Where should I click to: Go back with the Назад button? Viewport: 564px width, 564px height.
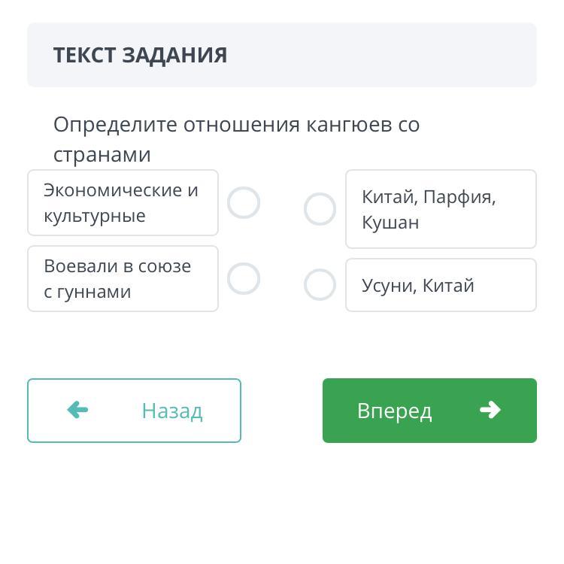pos(134,411)
